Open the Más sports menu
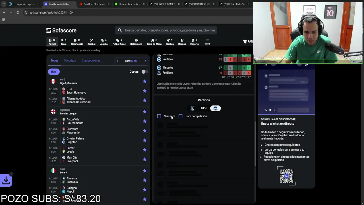 click(208, 42)
